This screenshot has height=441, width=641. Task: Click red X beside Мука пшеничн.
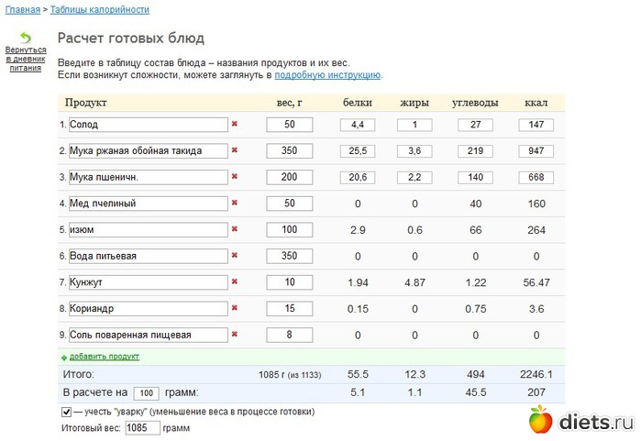(x=235, y=177)
